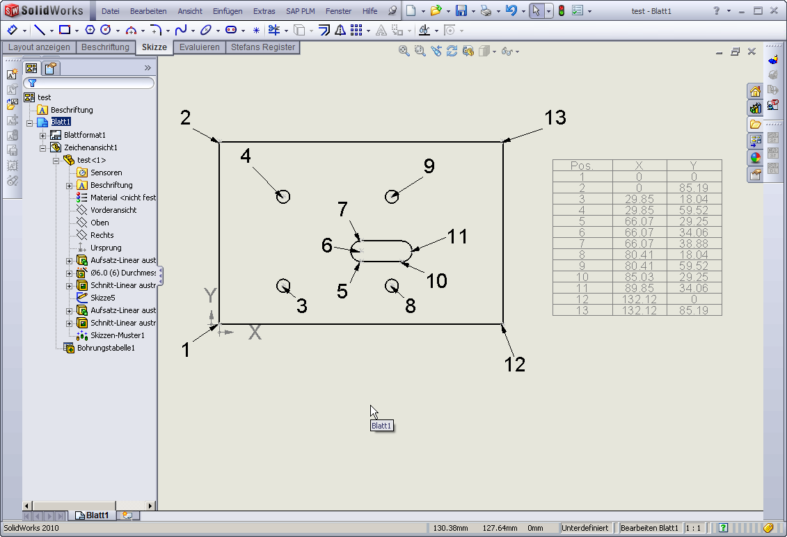Expand the Ø6.0 (6) Durchmesser node
This screenshot has width=787, height=537.
coord(70,273)
